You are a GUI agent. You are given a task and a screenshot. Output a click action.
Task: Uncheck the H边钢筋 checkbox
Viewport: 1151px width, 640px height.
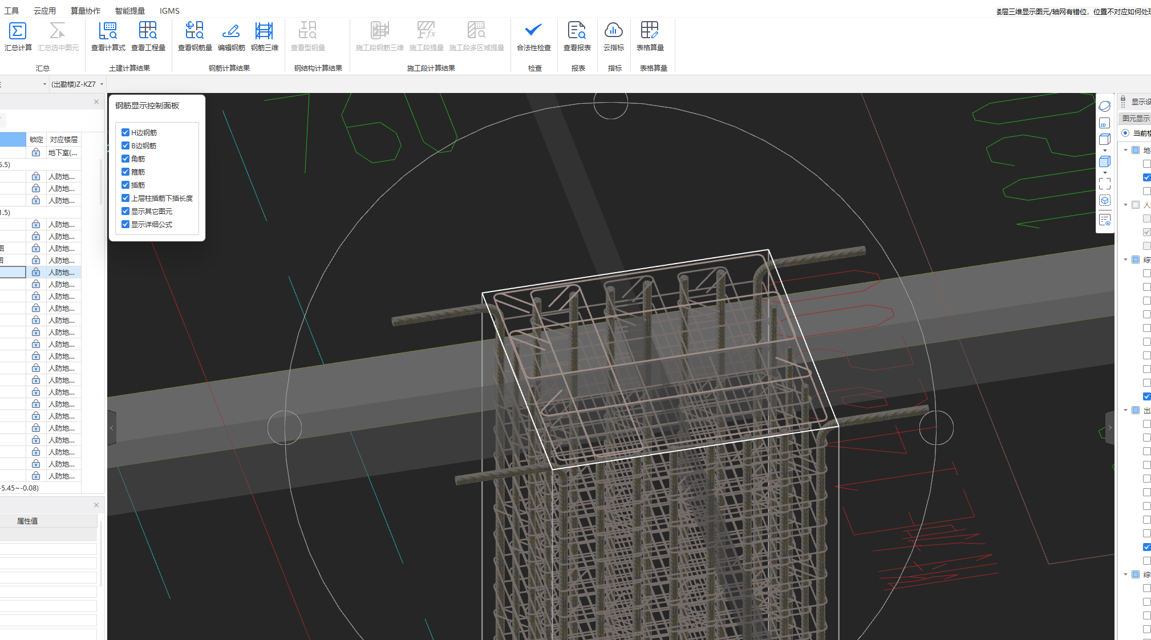click(125, 132)
